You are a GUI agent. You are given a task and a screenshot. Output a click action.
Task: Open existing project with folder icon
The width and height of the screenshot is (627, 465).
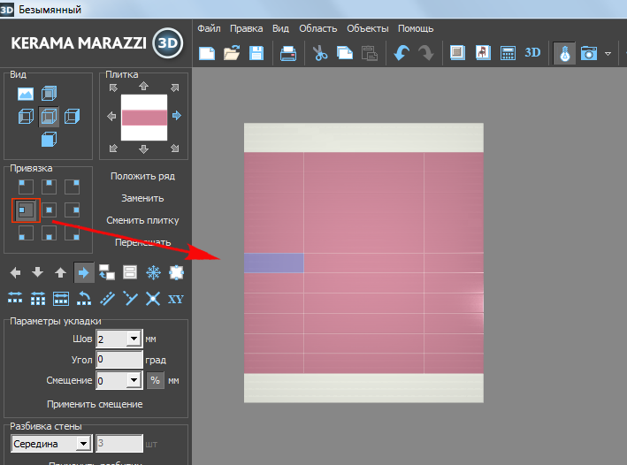232,53
